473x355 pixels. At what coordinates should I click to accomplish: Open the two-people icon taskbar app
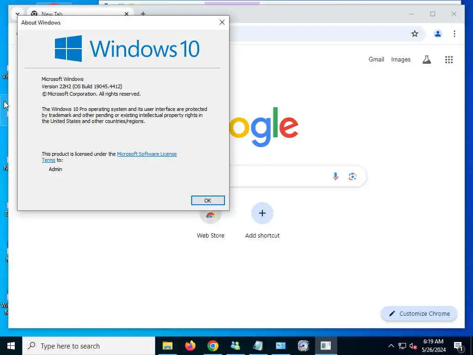[235, 346]
